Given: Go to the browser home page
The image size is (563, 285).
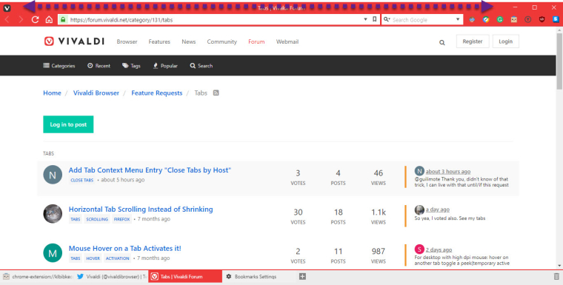Looking at the screenshot, I should (49, 20).
